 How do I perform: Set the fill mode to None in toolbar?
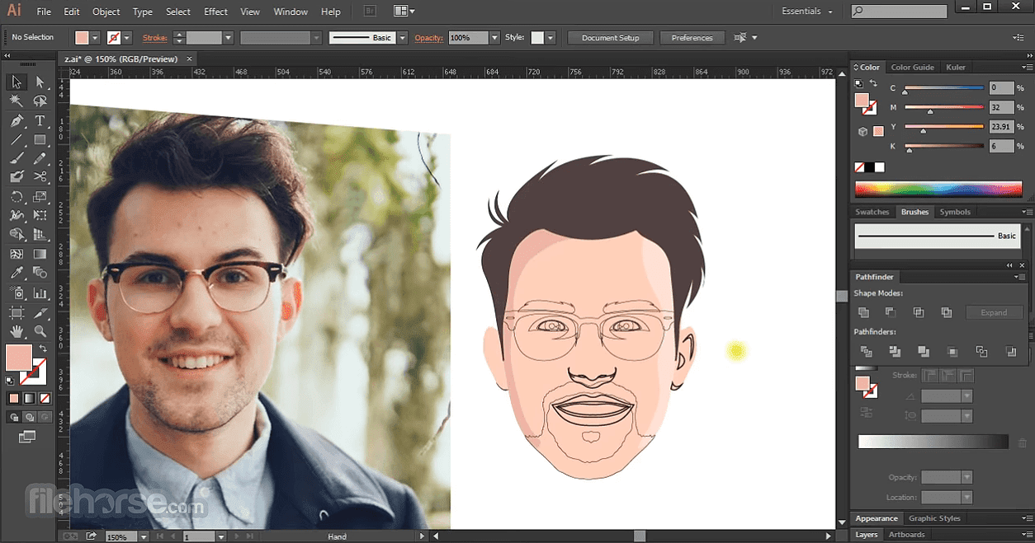point(45,398)
